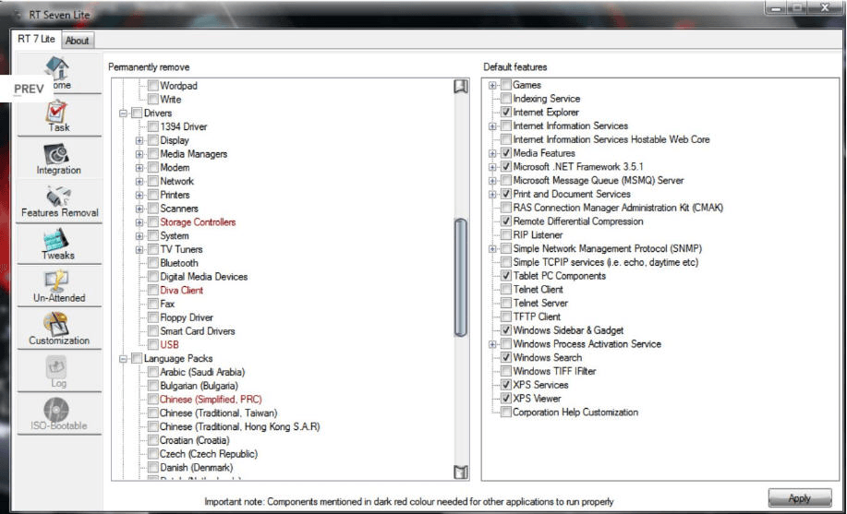Open the Task section in sidebar
This screenshot has width=847, height=514.
pyautogui.click(x=58, y=116)
